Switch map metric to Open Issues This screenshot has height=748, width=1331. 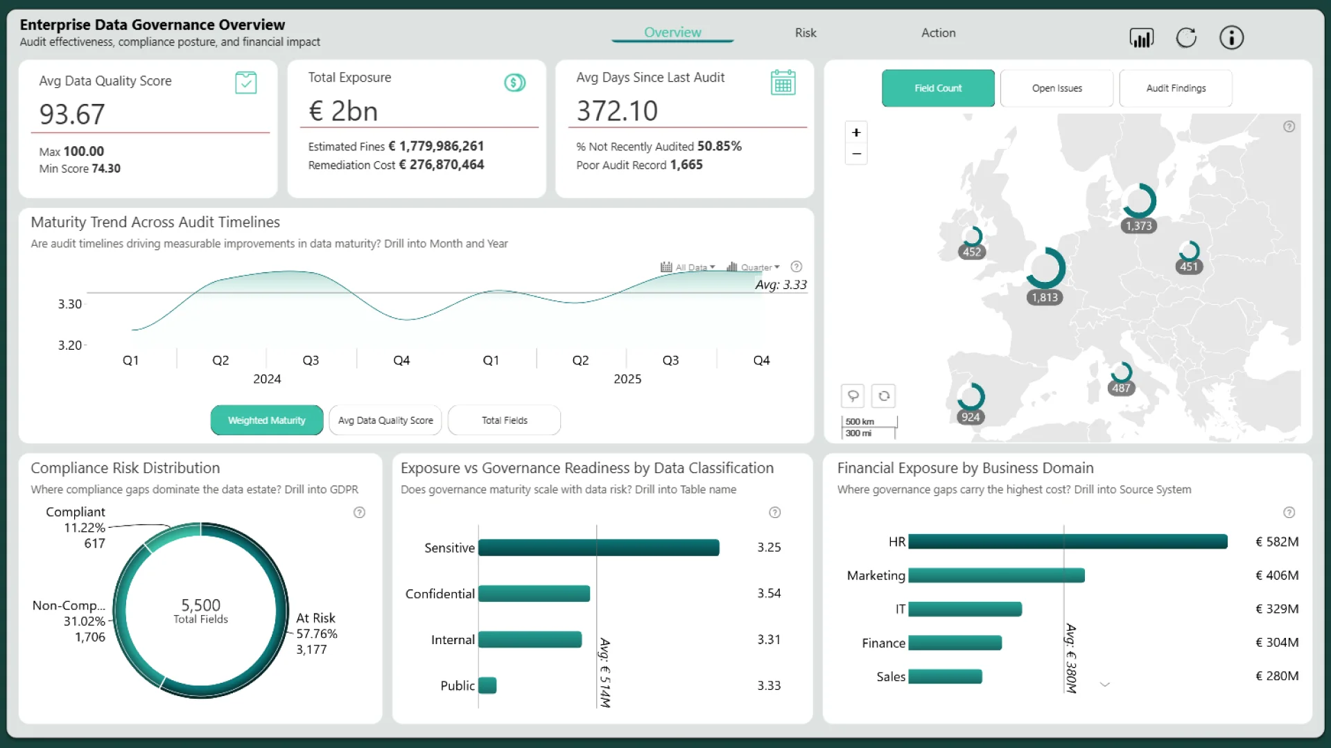click(x=1056, y=88)
